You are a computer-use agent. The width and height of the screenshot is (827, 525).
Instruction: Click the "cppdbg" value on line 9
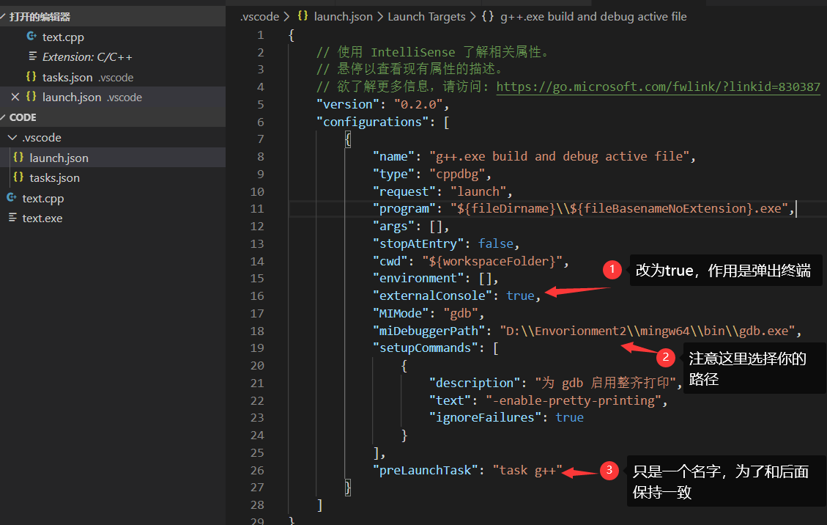tap(457, 175)
